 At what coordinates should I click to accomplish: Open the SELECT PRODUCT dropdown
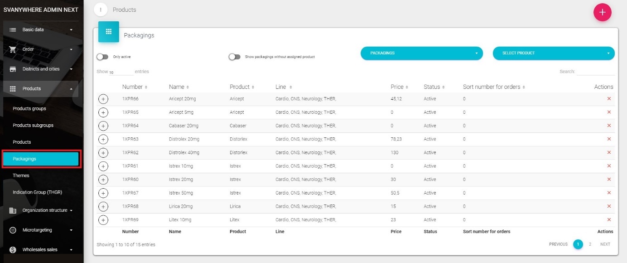tap(553, 53)
